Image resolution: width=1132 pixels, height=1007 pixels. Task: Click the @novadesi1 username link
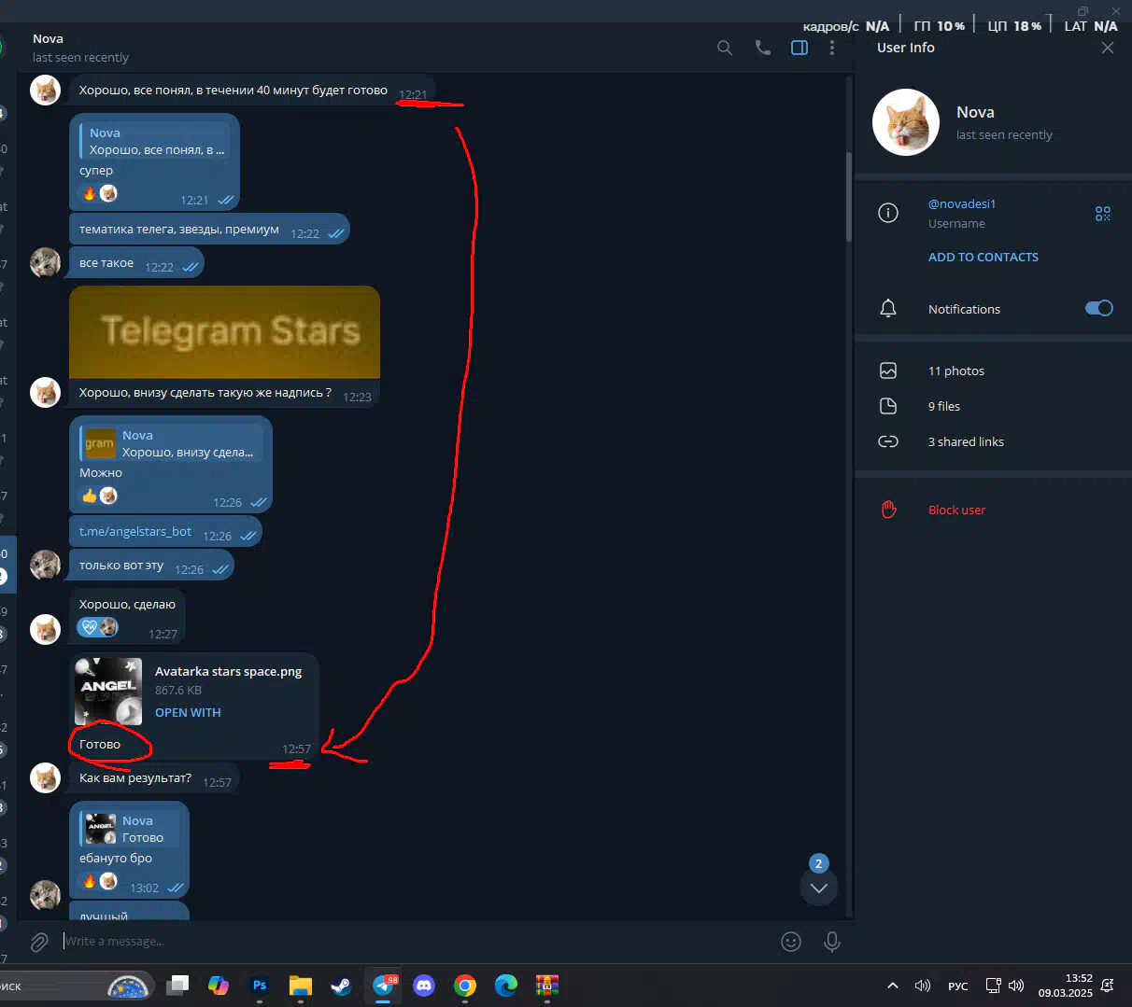point(962,204)
